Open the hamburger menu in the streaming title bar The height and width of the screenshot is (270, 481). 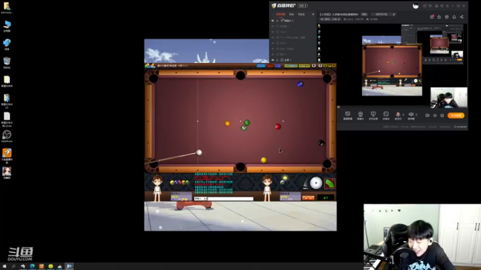(447, 6)
